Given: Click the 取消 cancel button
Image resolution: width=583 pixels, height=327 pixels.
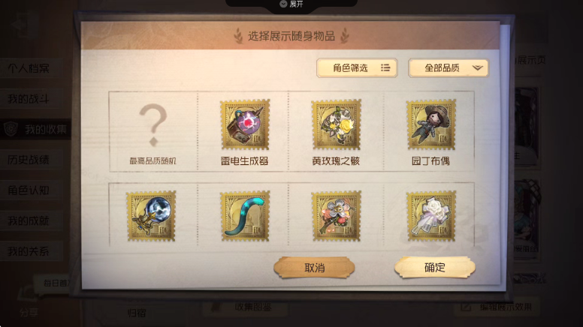Looking at the screenshot, I should 314,267.
